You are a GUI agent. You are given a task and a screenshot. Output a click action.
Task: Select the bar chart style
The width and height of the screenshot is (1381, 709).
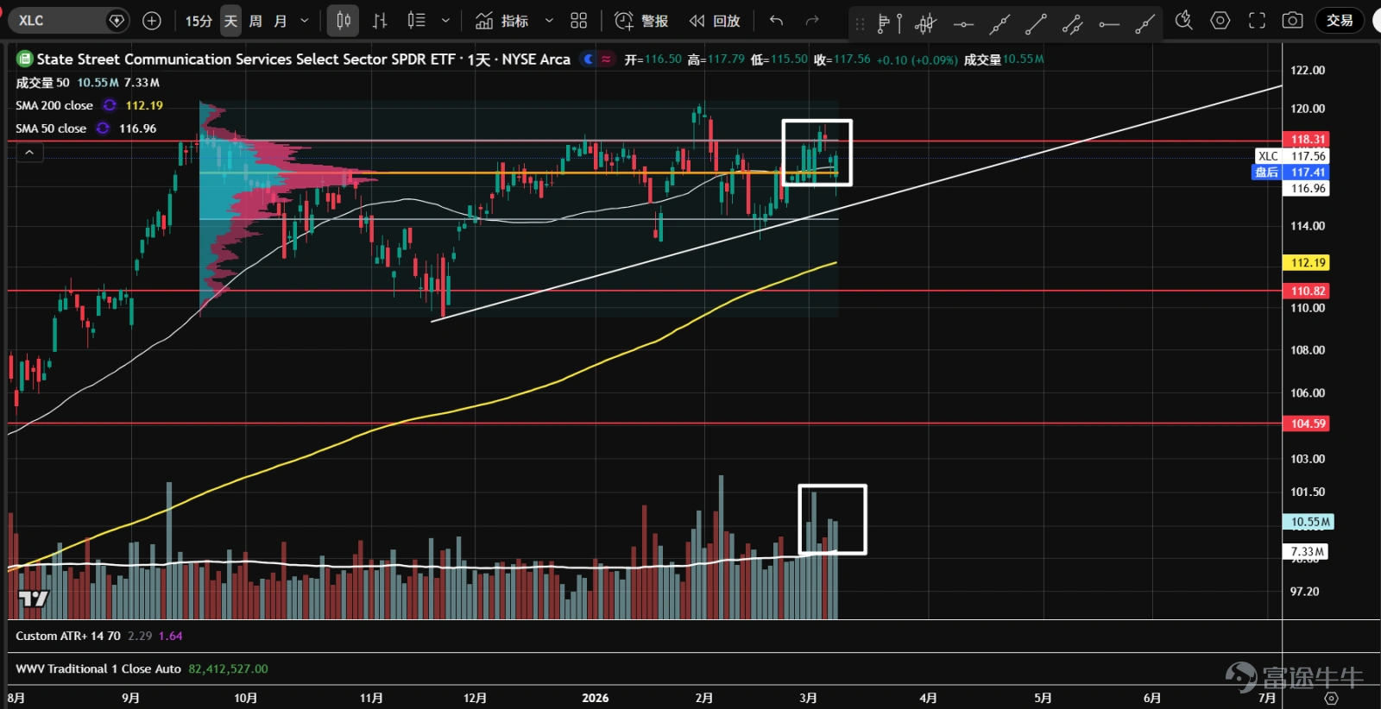(x=380, y=21)
